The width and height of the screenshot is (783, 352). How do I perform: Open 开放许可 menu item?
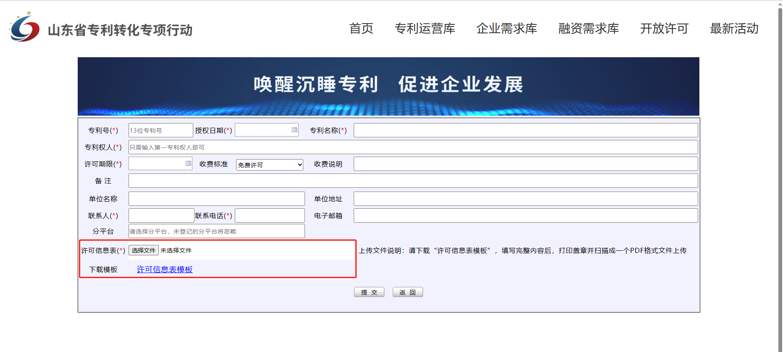coord(664,29)
